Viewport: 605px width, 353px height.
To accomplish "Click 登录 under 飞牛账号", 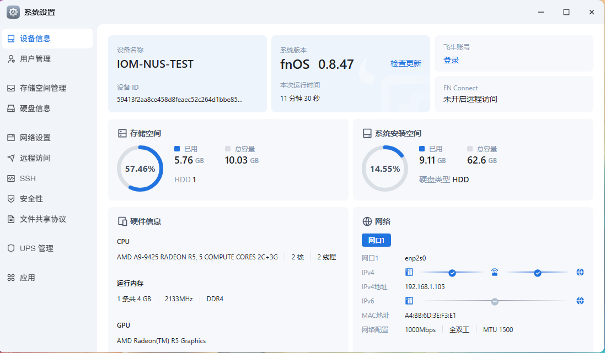I will point(451,60).
